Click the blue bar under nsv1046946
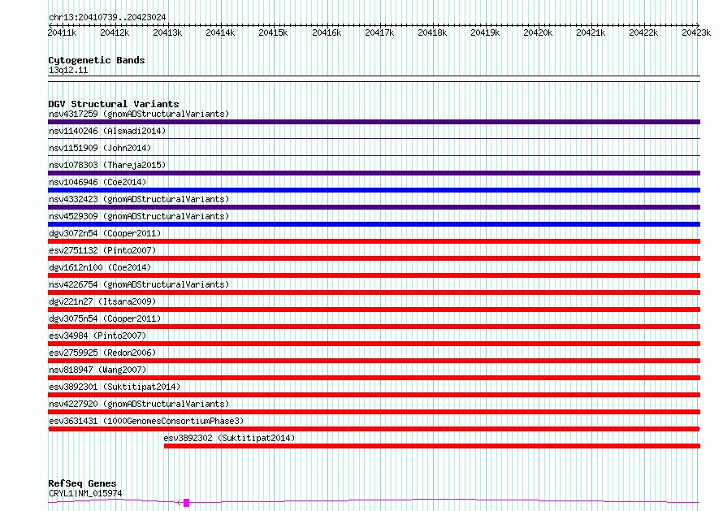This screenshot has width=723, height=511. click(x=374, y=190)
